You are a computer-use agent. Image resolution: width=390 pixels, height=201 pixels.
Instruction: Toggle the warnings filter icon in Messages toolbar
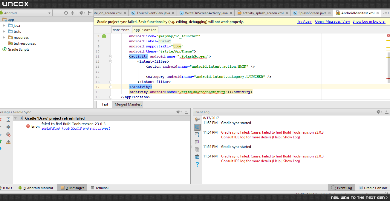click(8, 134)
